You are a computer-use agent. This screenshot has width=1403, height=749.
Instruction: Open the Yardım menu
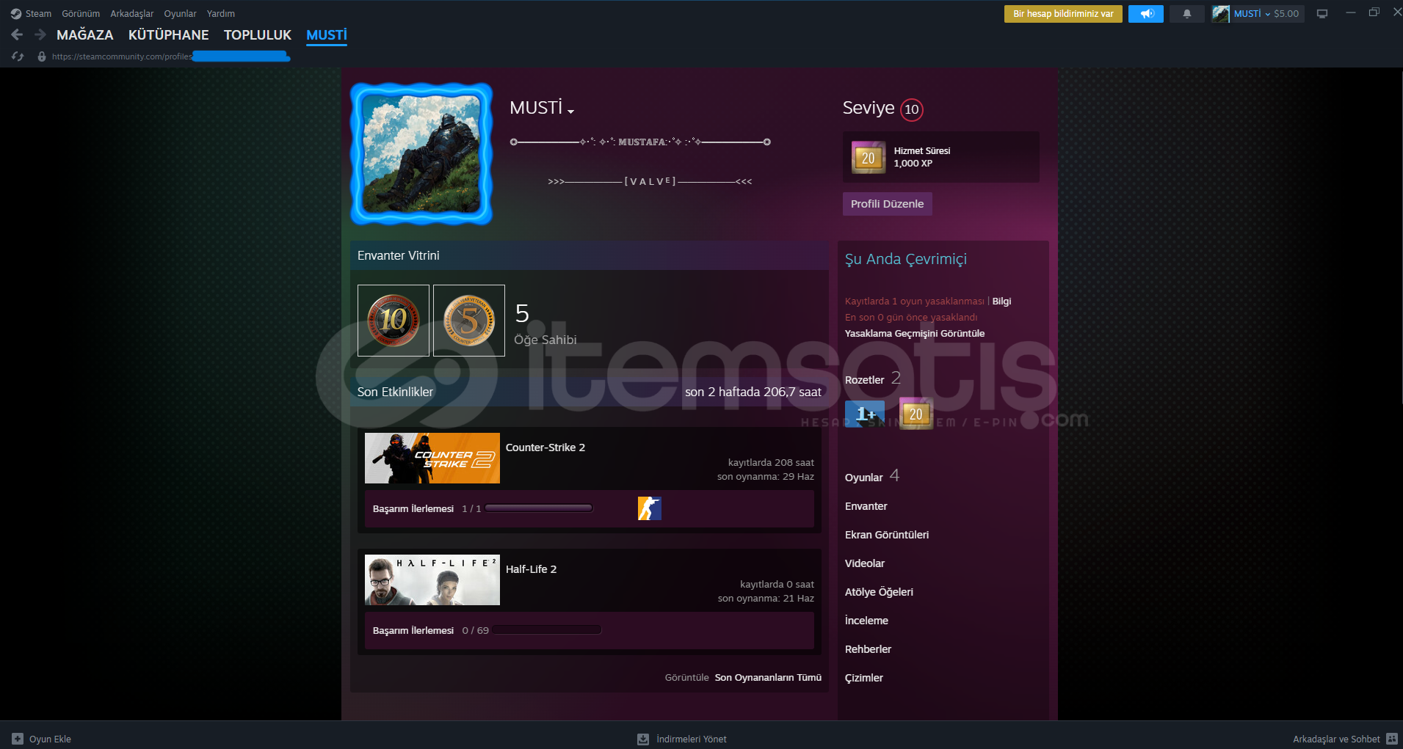(221, 14)
